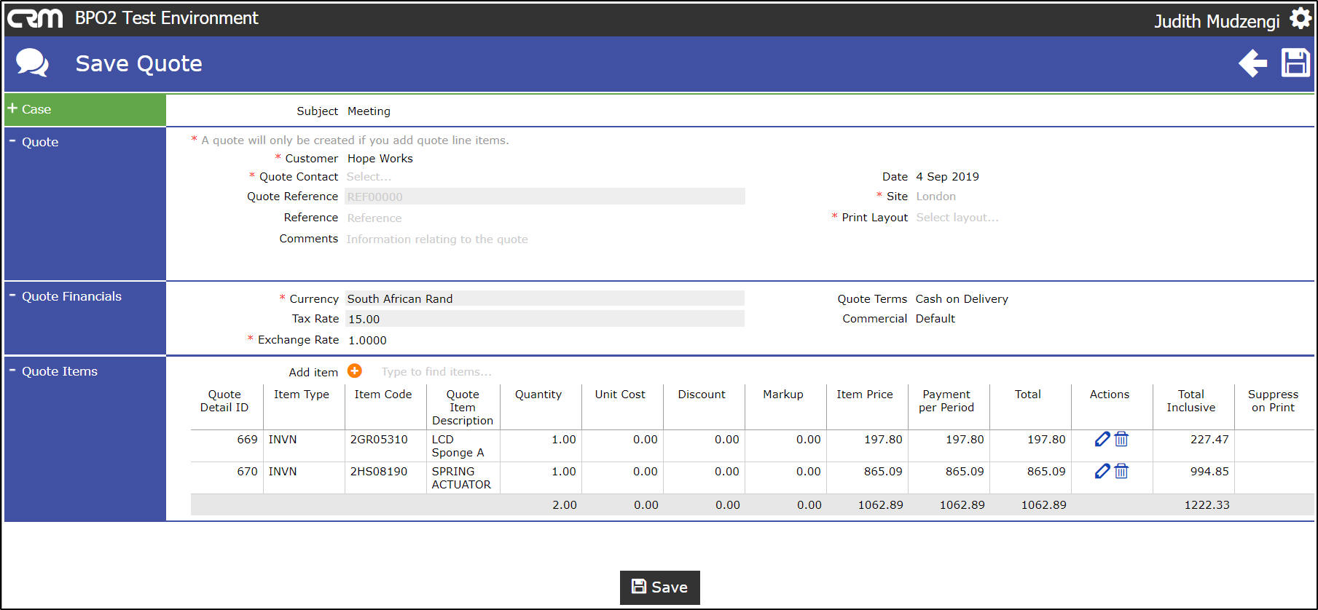Click the Save button at bottom
Image resolution: width=1318 pixels, height=610 pixels.
coord(659,587)
